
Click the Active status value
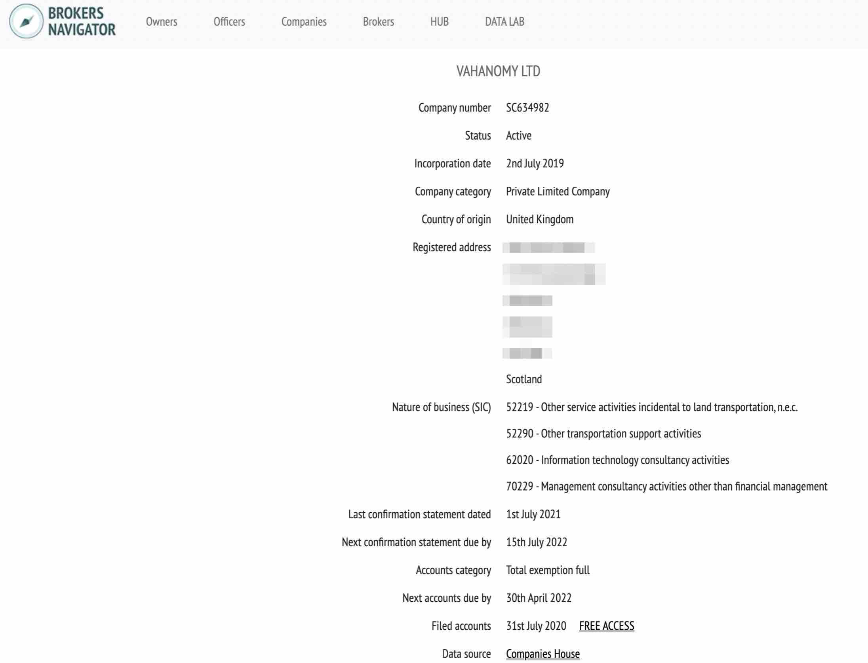click(518, 136)
